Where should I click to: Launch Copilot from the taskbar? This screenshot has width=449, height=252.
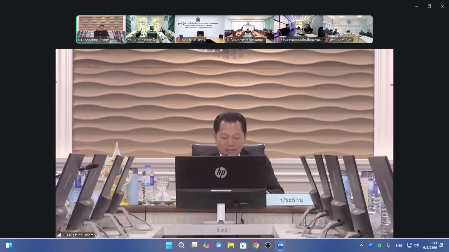coord(206,245)
